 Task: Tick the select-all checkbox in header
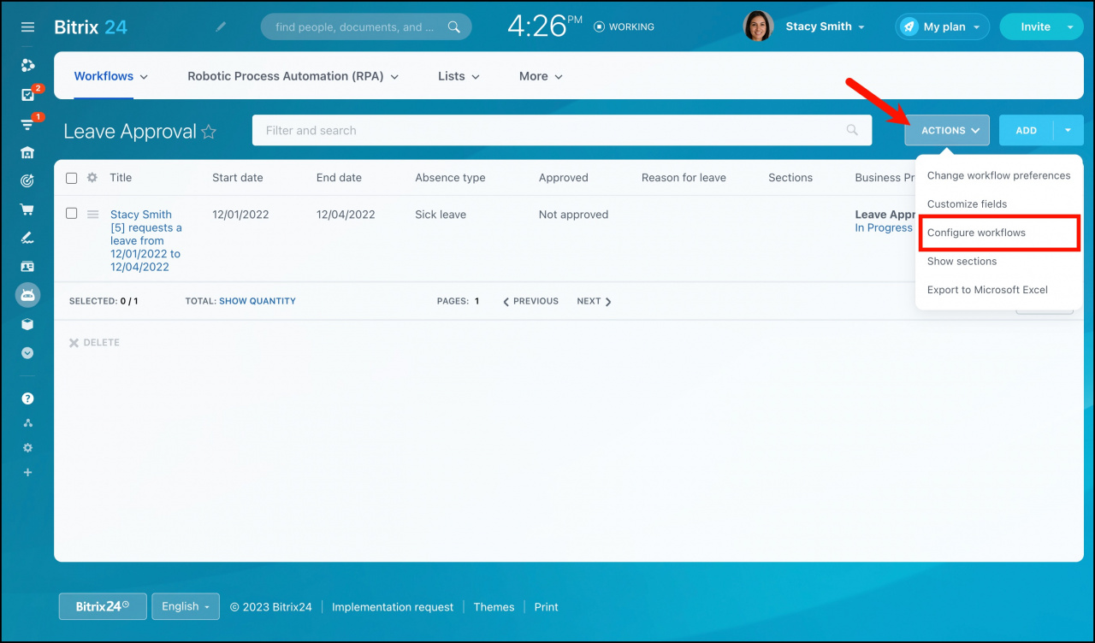tap(72, 178)
